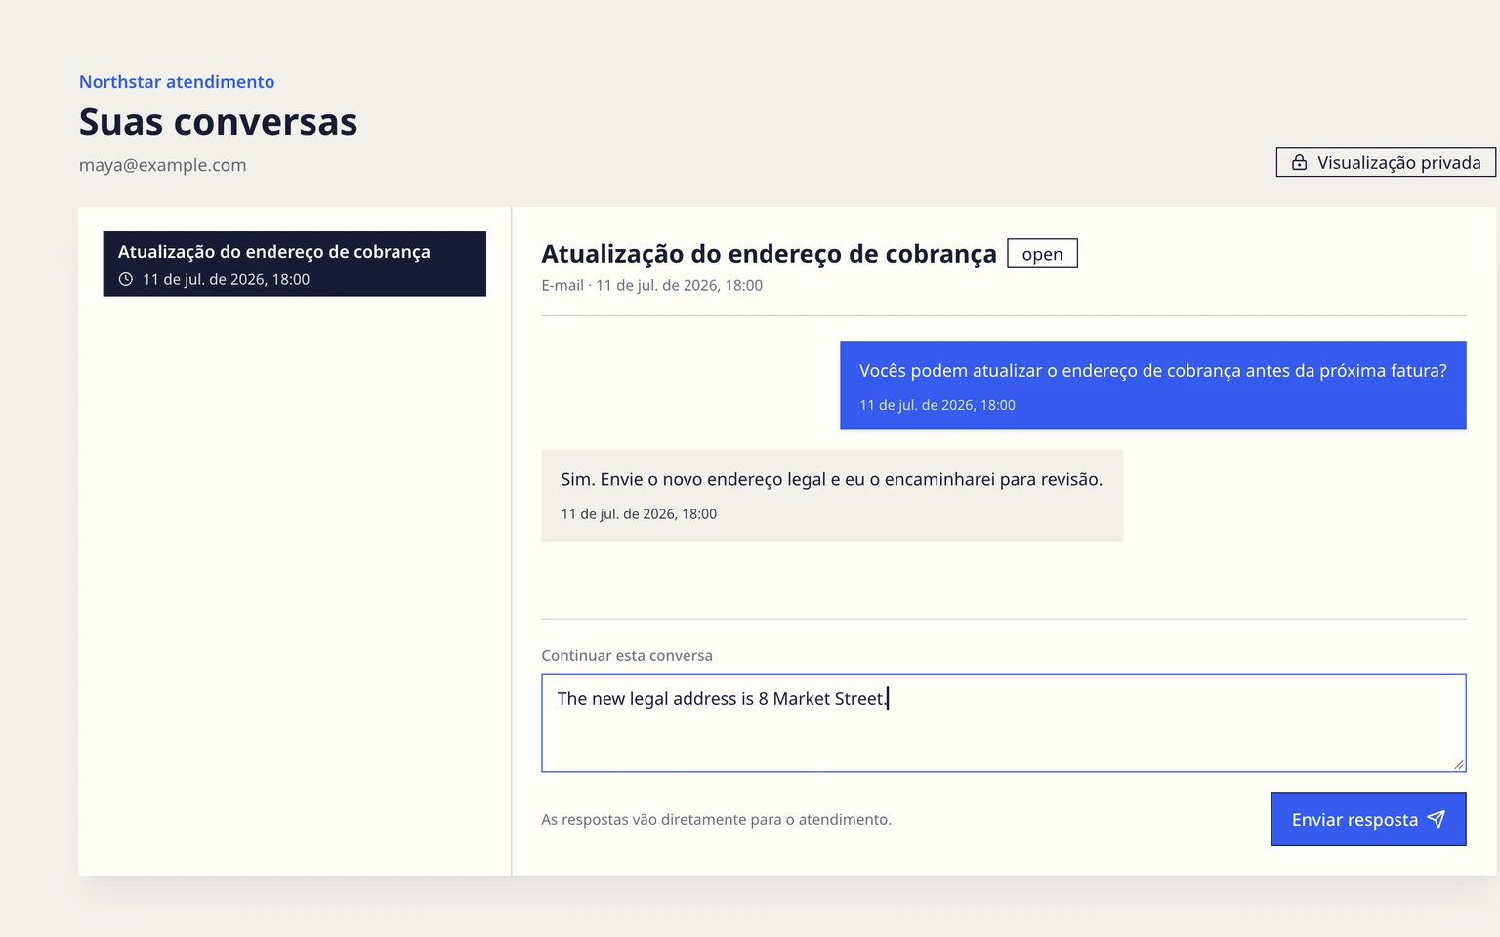Click the Continuar esta conversa label
The image size is (1500, 937).
tap(627, 656)
